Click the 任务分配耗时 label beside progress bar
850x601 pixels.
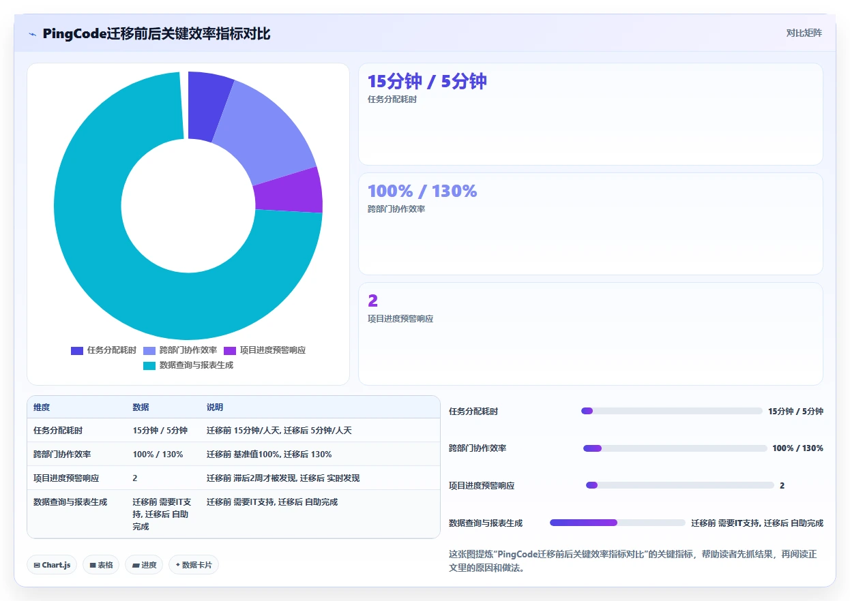[x=473, y=412]
